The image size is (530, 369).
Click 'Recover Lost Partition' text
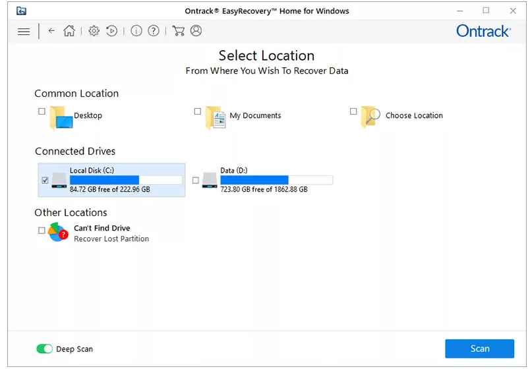click(111, 239)
